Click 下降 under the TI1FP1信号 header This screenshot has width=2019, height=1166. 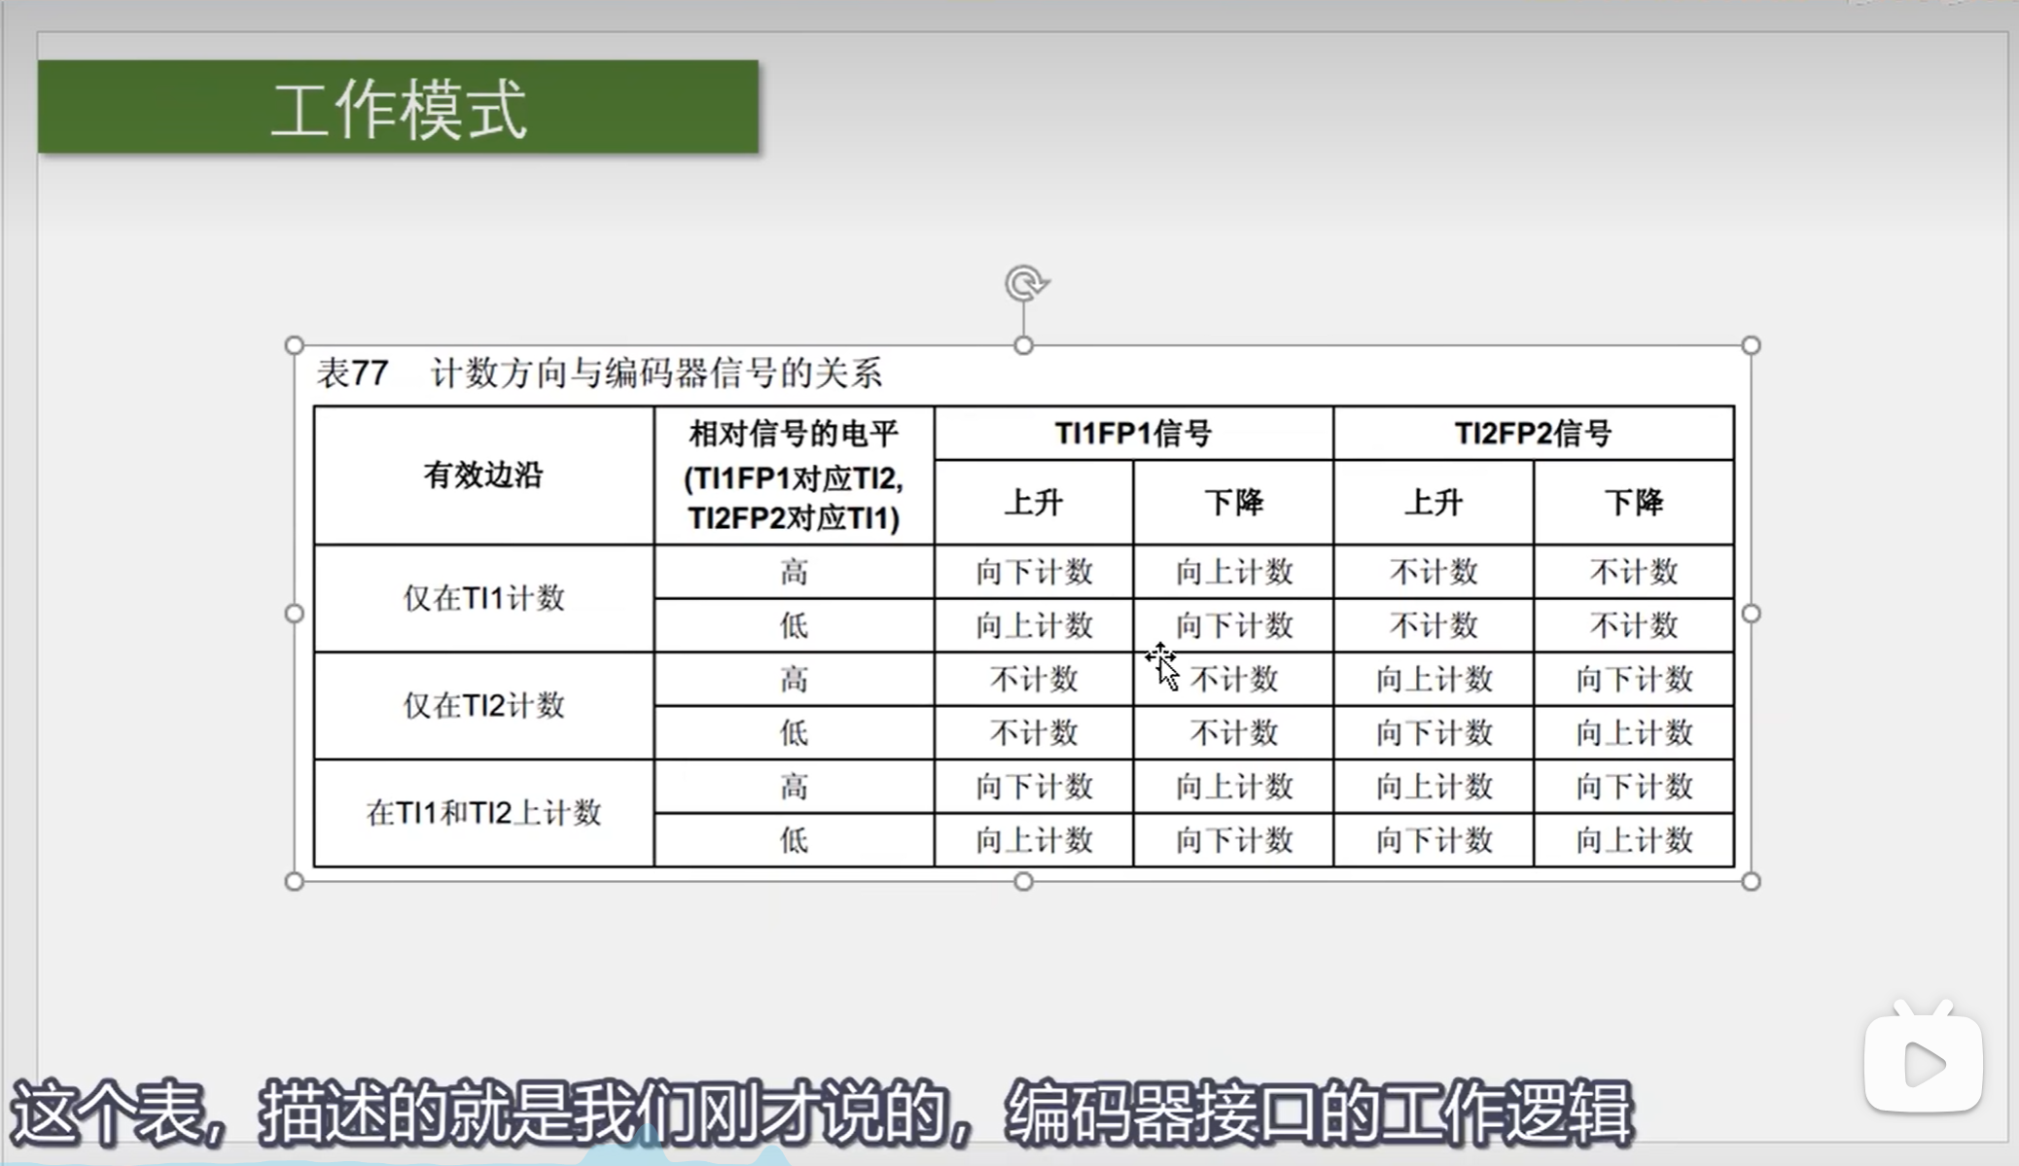pos(1233,503)
